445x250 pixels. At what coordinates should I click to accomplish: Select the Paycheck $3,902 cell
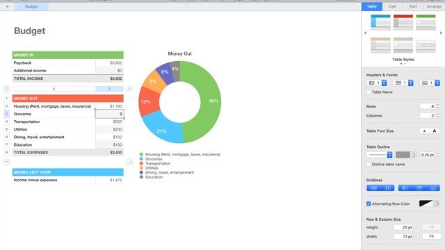tap(110, 63)
